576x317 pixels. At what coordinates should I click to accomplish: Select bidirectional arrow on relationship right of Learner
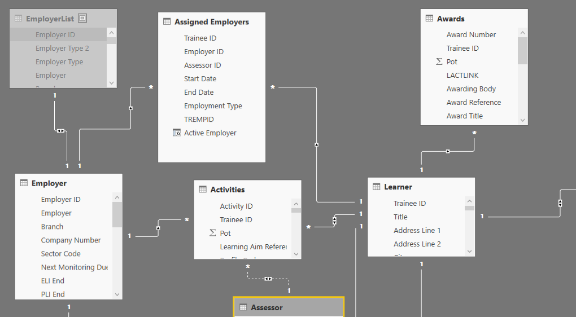point(560,203)
